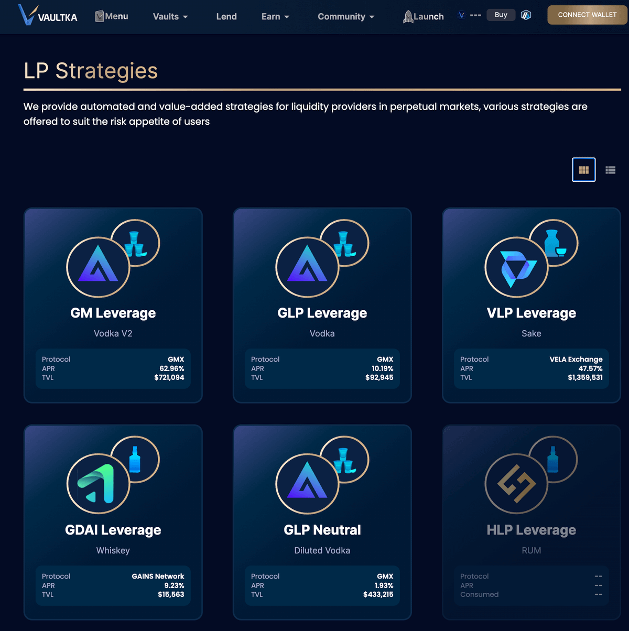The width and height of the screenshot is (629, 631).
Task: Open the GLP Neutral Diluted Vodka card
Action: click(322, 522)
